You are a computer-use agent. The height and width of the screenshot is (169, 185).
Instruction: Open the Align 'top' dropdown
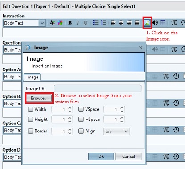coord(116,132)
